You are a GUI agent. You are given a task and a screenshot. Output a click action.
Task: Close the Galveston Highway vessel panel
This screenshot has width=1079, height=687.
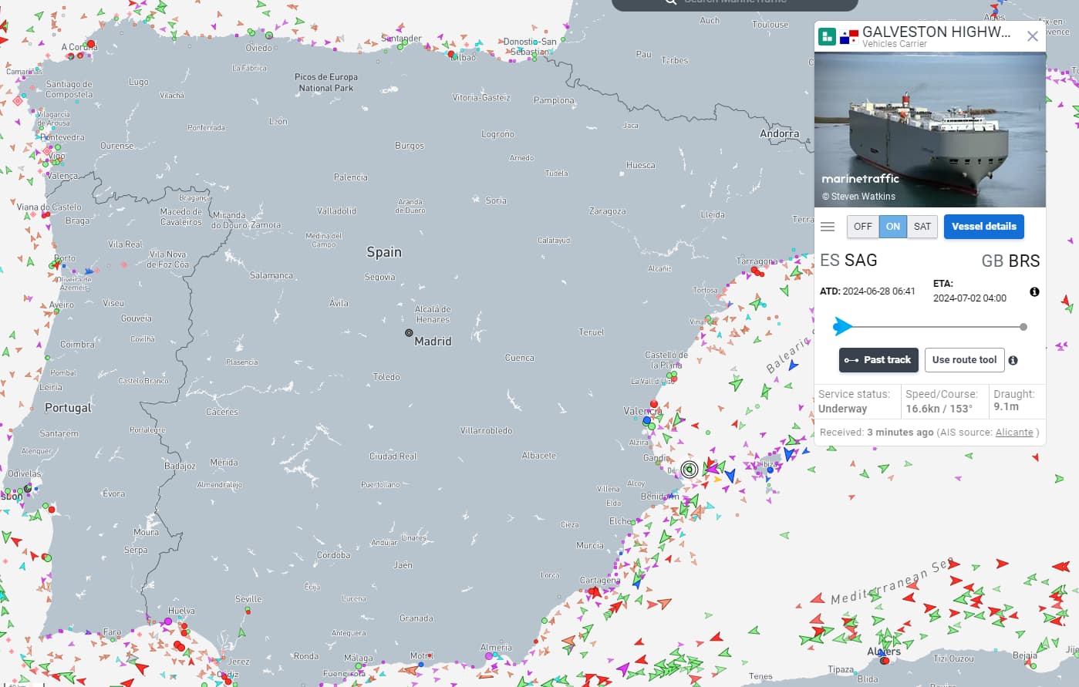[1033, 36]
